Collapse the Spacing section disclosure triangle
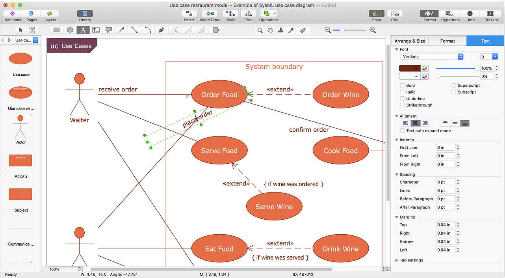The height and width of the screenshot is (278, 505). pyautogui.click(x=397, y=174)
